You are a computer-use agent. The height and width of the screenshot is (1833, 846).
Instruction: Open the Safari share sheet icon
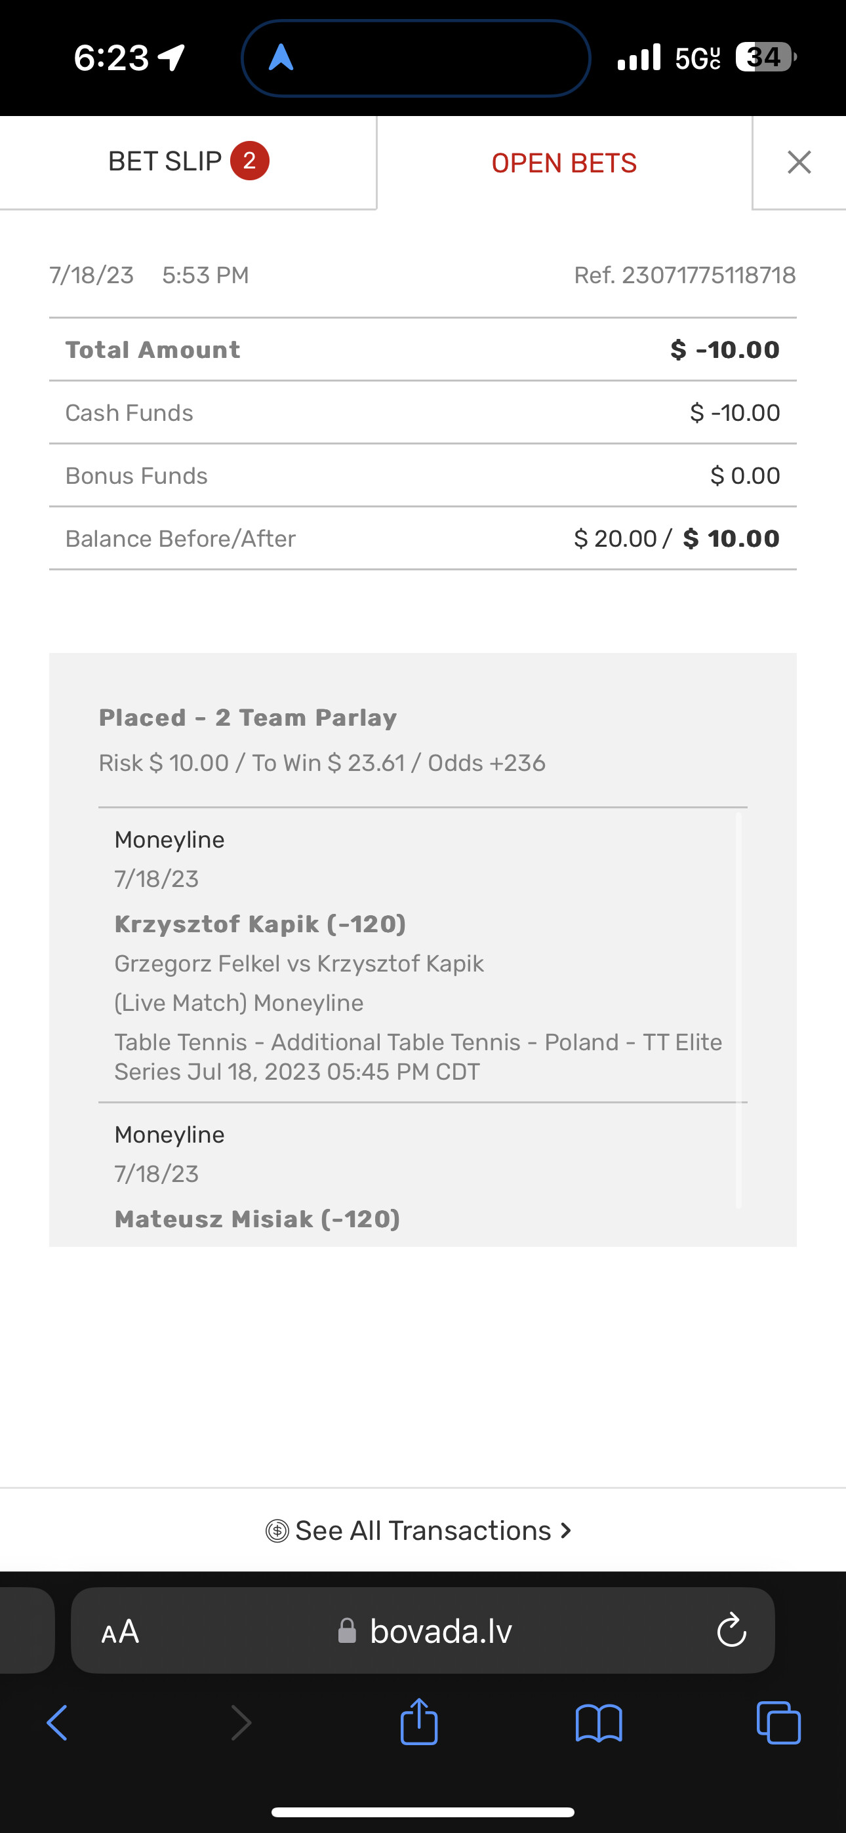tap(418, 1722)
